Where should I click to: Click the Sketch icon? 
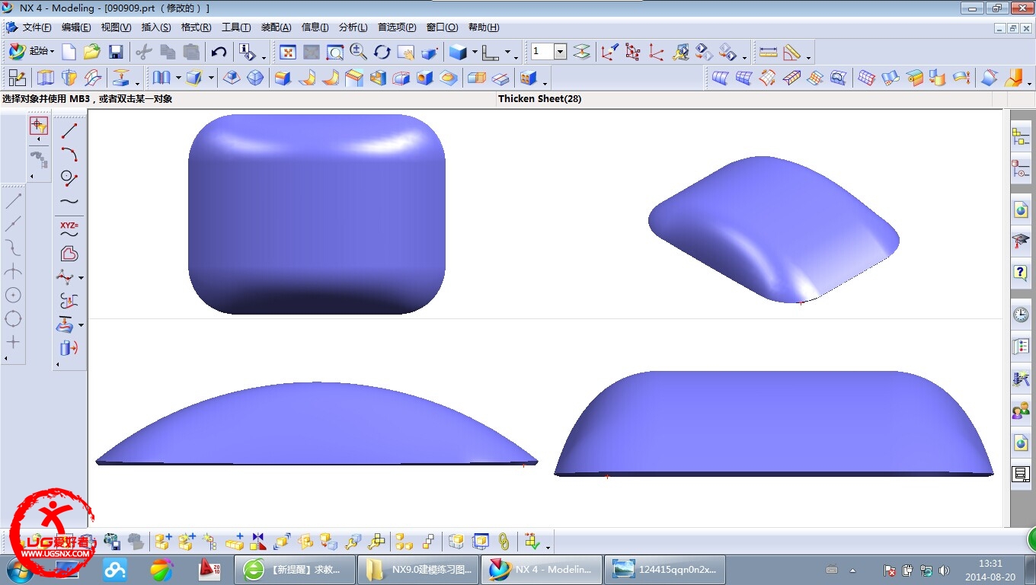[17, 78]
